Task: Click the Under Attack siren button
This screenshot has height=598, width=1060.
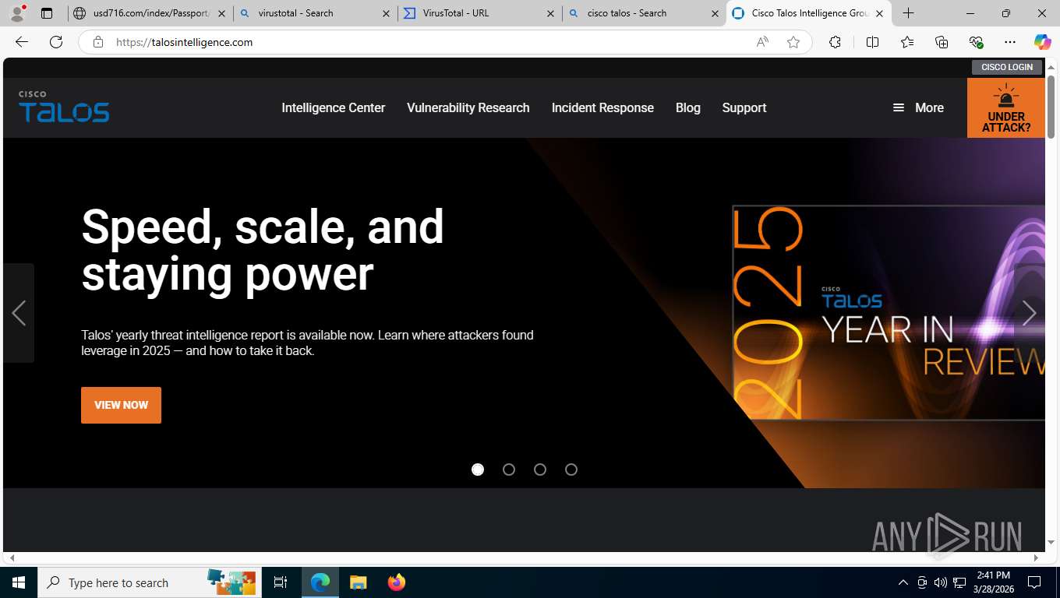Action: click(1006, 107)
